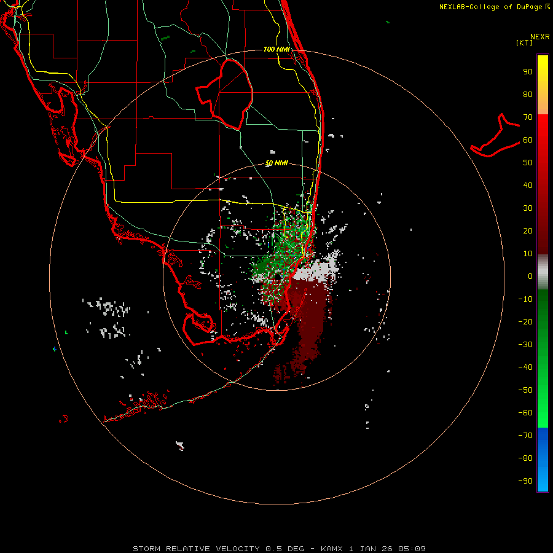Select the 1 JAN 26 date text

tap(371, 549)
